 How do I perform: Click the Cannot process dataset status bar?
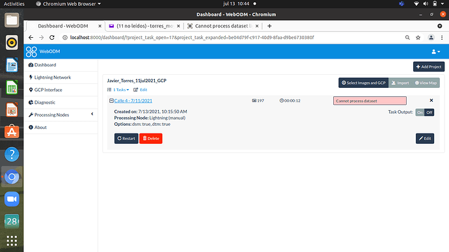[370, 101]
